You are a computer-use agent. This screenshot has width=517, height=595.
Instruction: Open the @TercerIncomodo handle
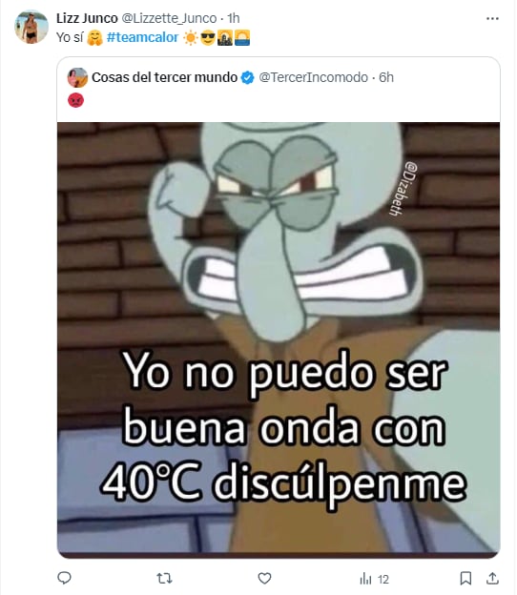click(313, 77)
